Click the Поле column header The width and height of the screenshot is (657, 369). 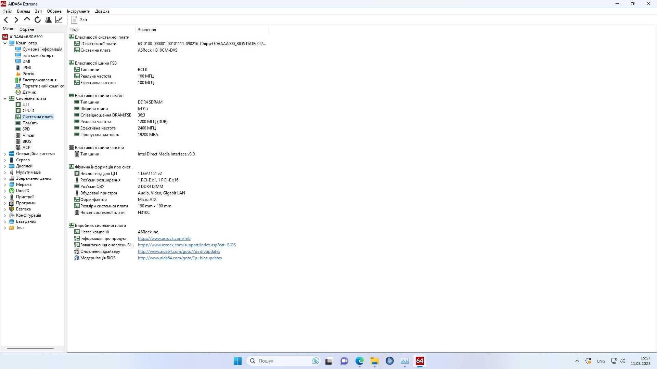coord(101,30)
